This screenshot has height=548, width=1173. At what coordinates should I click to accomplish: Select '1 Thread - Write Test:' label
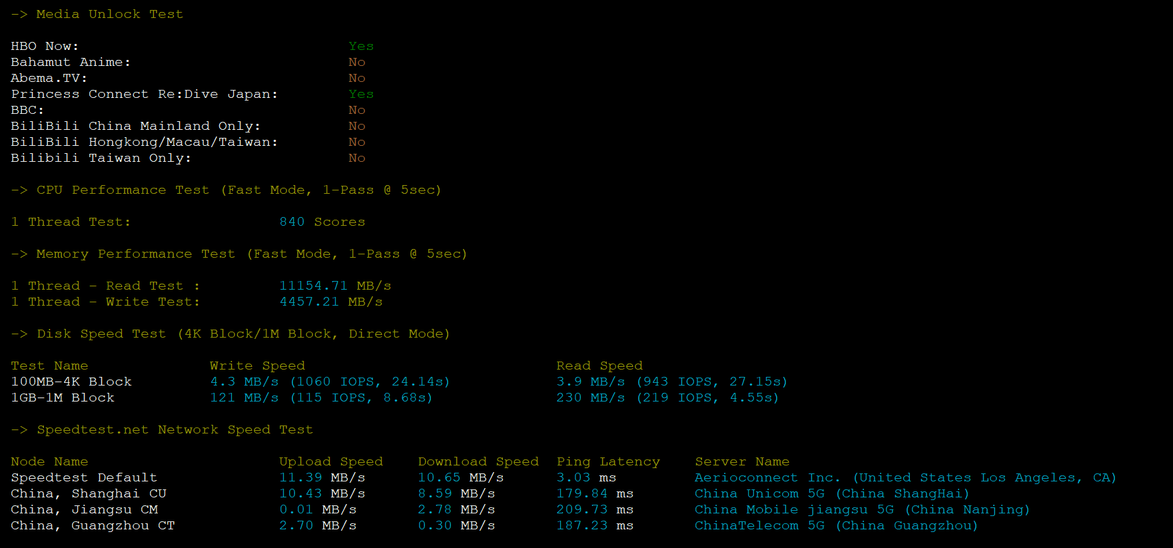[105, 302]
